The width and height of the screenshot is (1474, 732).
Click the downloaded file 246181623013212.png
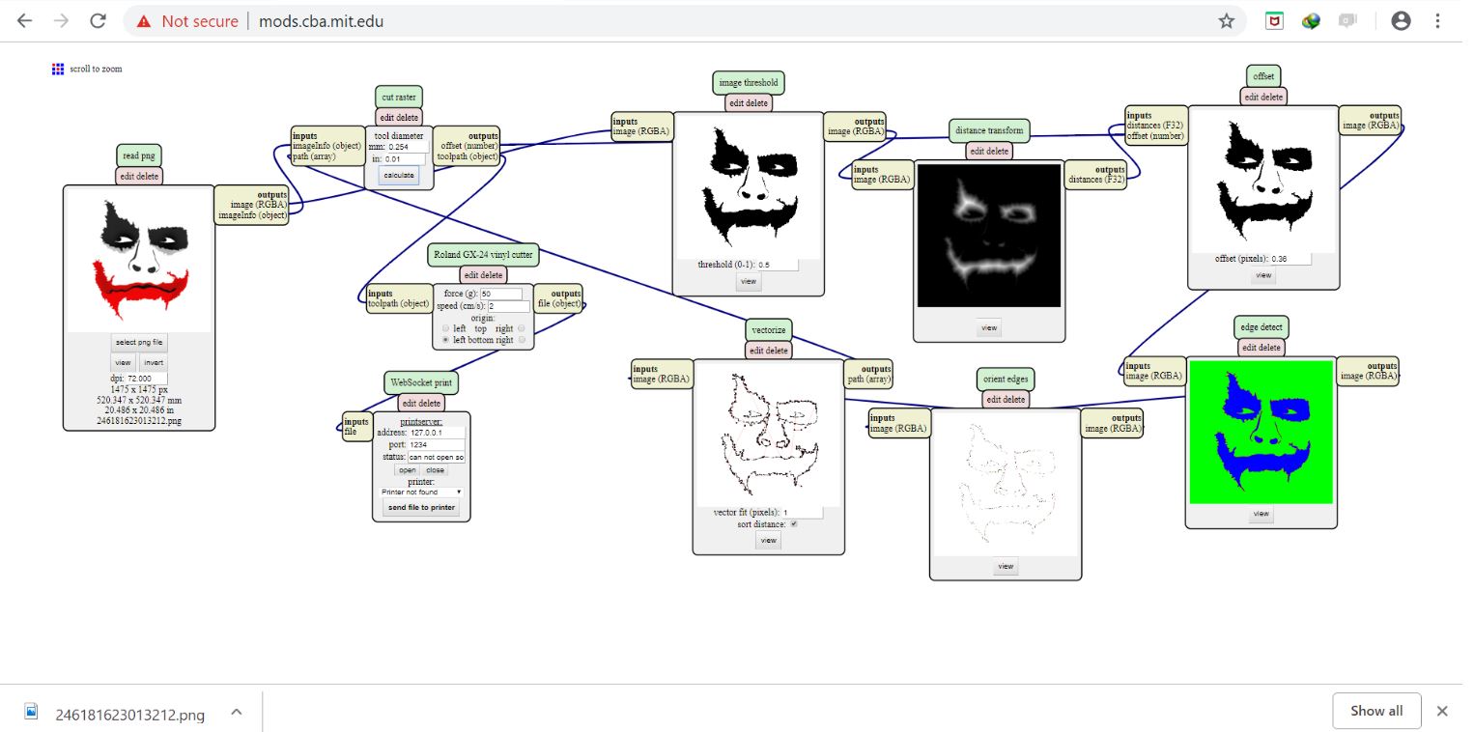(x=130, y=715)
